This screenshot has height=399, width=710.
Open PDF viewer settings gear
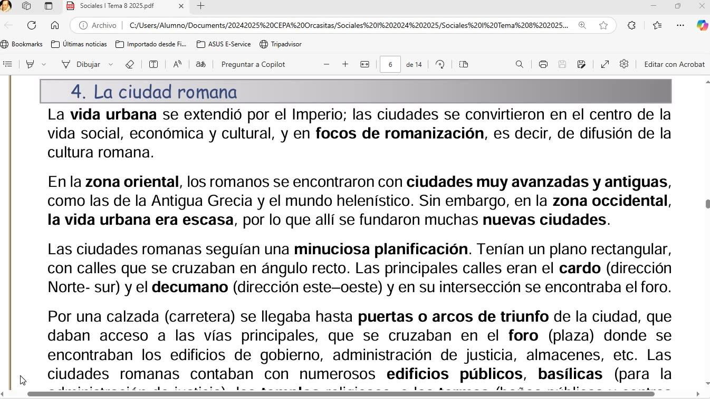click(624, 64)
